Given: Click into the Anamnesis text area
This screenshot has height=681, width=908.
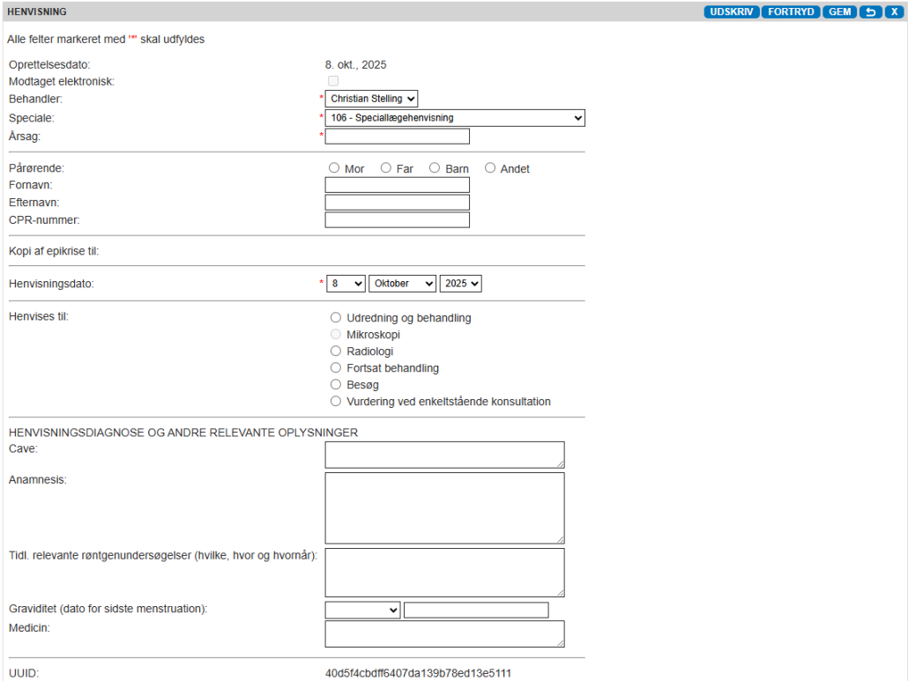Looking at the screenshot, I should pos(444,507).
